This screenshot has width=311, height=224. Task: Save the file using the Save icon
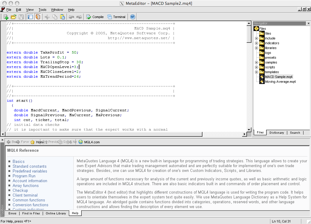[x=21, y=17]
